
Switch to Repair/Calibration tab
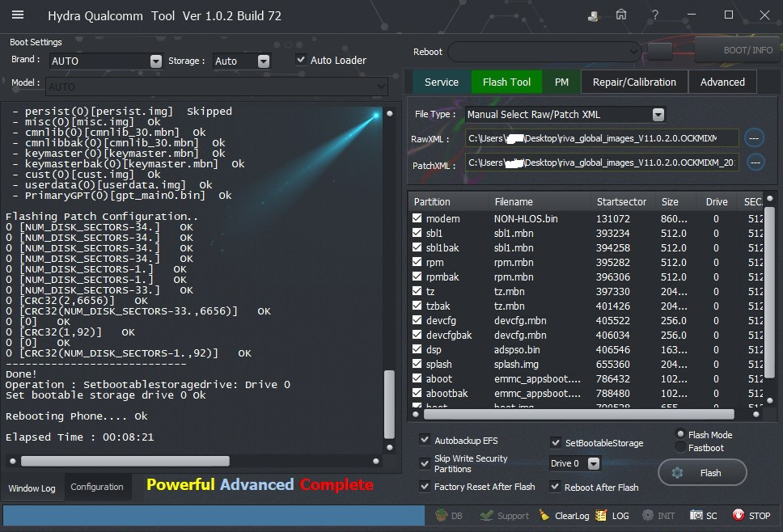634,82
